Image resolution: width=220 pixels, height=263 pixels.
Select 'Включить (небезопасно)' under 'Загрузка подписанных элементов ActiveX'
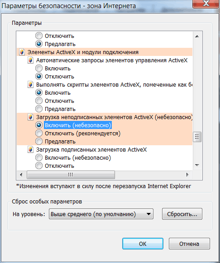coord(39,158)
